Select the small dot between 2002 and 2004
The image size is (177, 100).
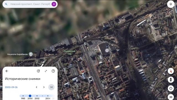click(x=42, y=96)
